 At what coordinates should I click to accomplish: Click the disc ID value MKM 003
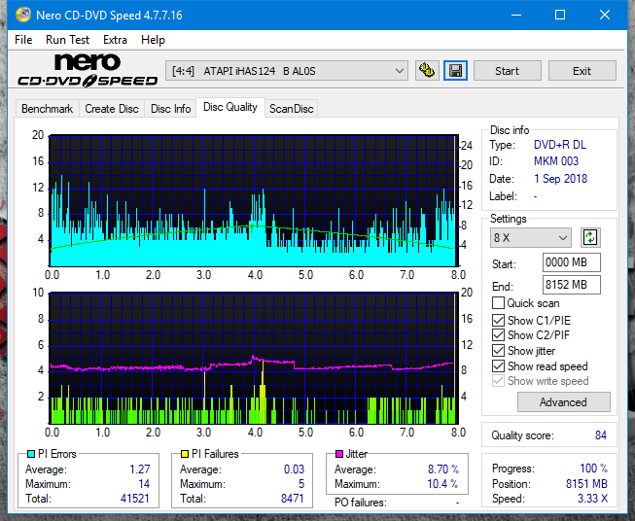click(x=556, y=161)
